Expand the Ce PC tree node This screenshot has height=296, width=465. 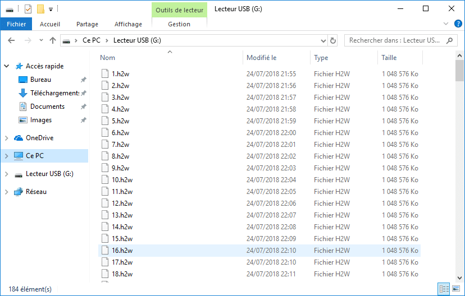point(7,156)
